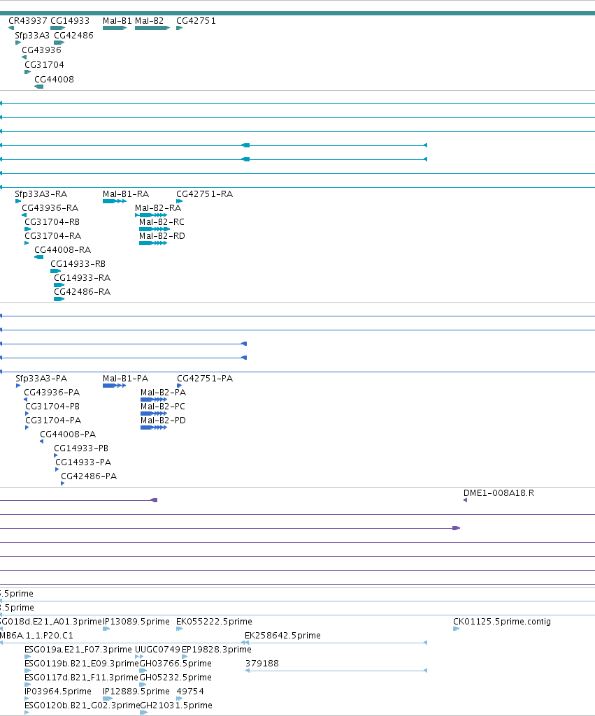Select the EK258642.5prime EST label
This screenshot has width=595, height=716.
coord(282,636)
